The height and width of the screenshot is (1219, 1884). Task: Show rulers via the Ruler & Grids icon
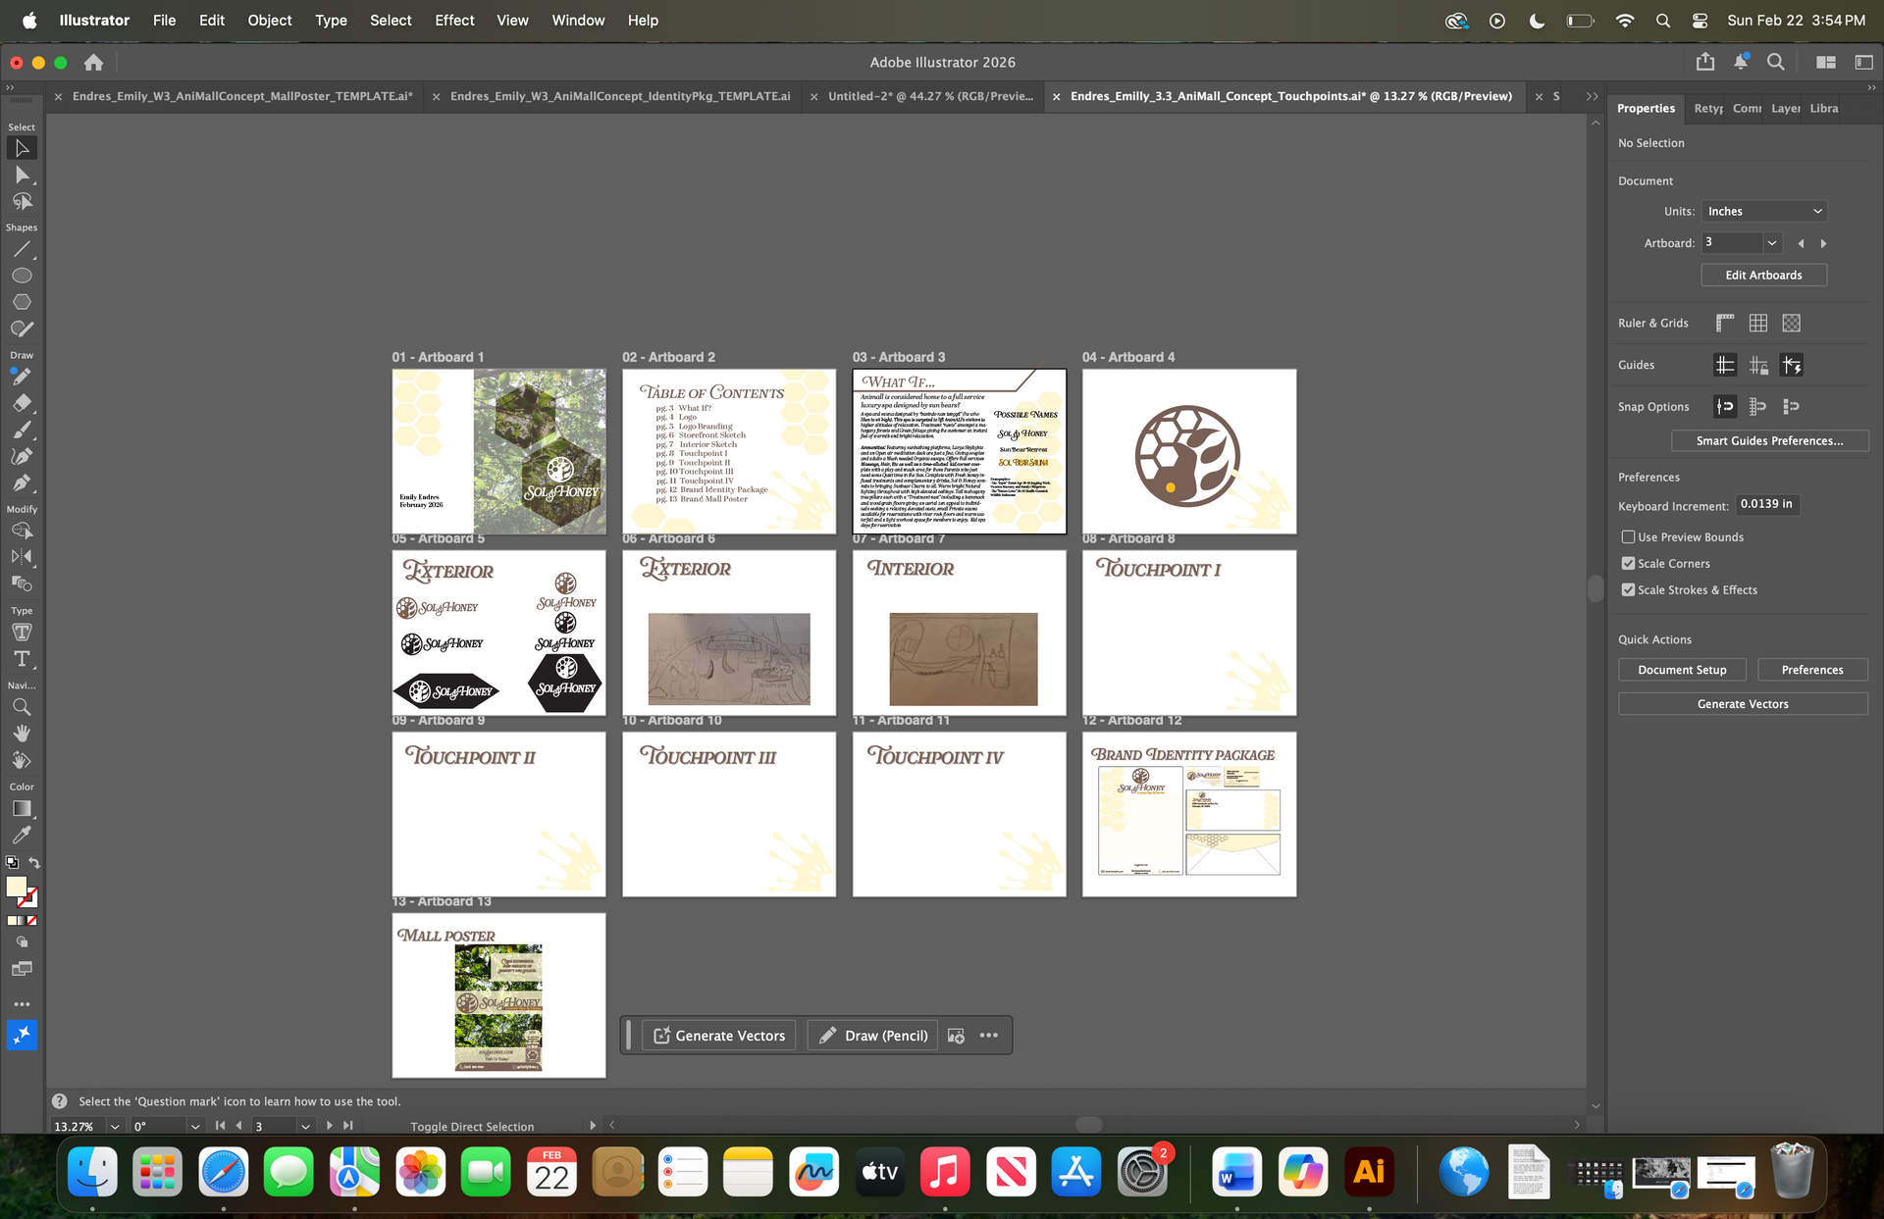pyautogui.click(x=1723, y=323)
